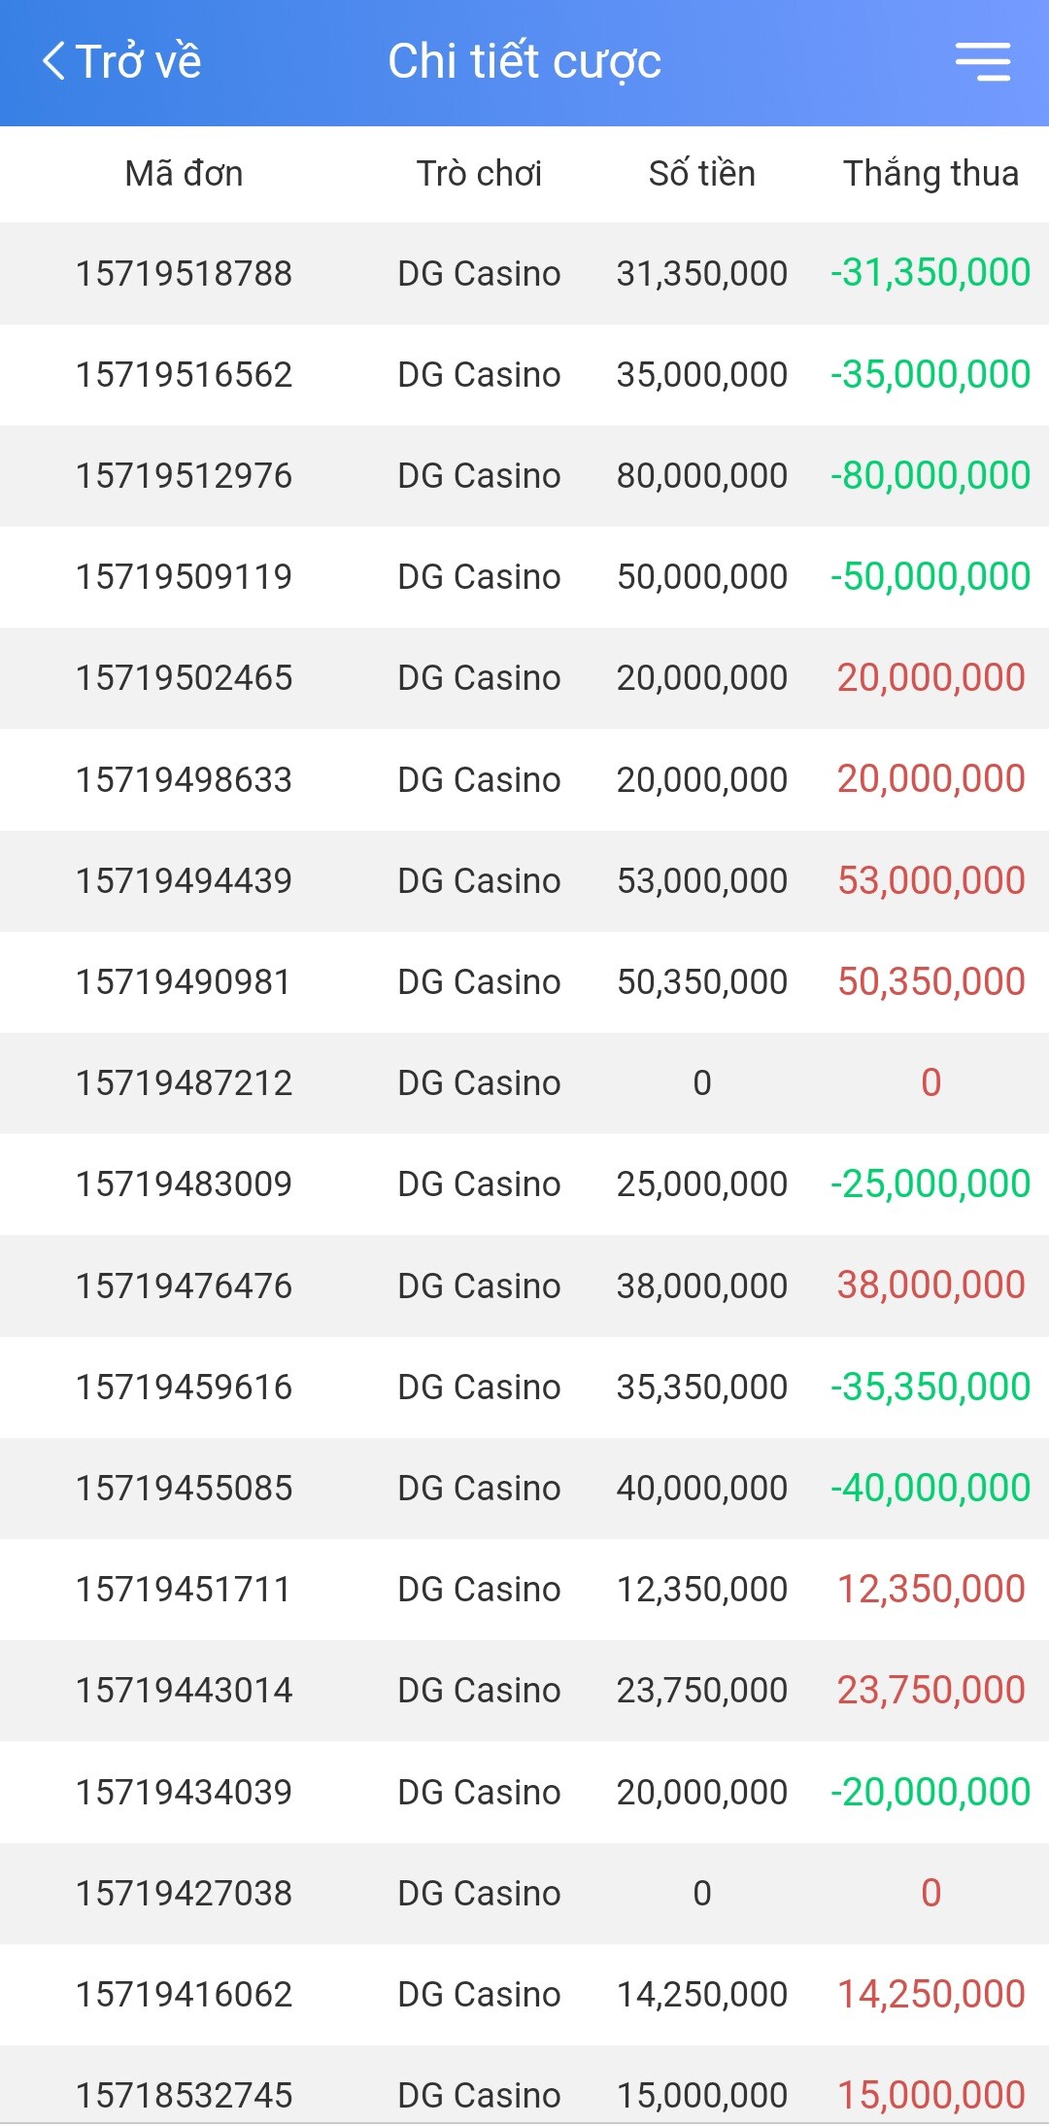This screenshot has width=1049, height=2126.
Task: Open order 15719518788 row
Action: click(x=524, y=274)
